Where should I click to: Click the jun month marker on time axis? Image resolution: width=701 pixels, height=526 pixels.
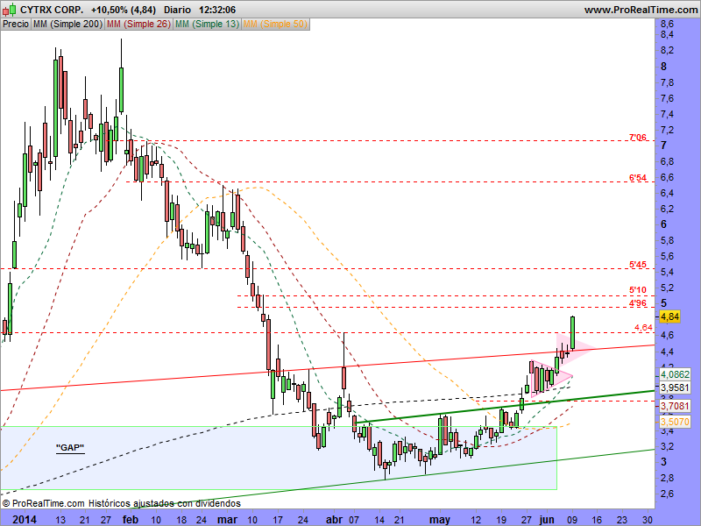tap(546, 519)
